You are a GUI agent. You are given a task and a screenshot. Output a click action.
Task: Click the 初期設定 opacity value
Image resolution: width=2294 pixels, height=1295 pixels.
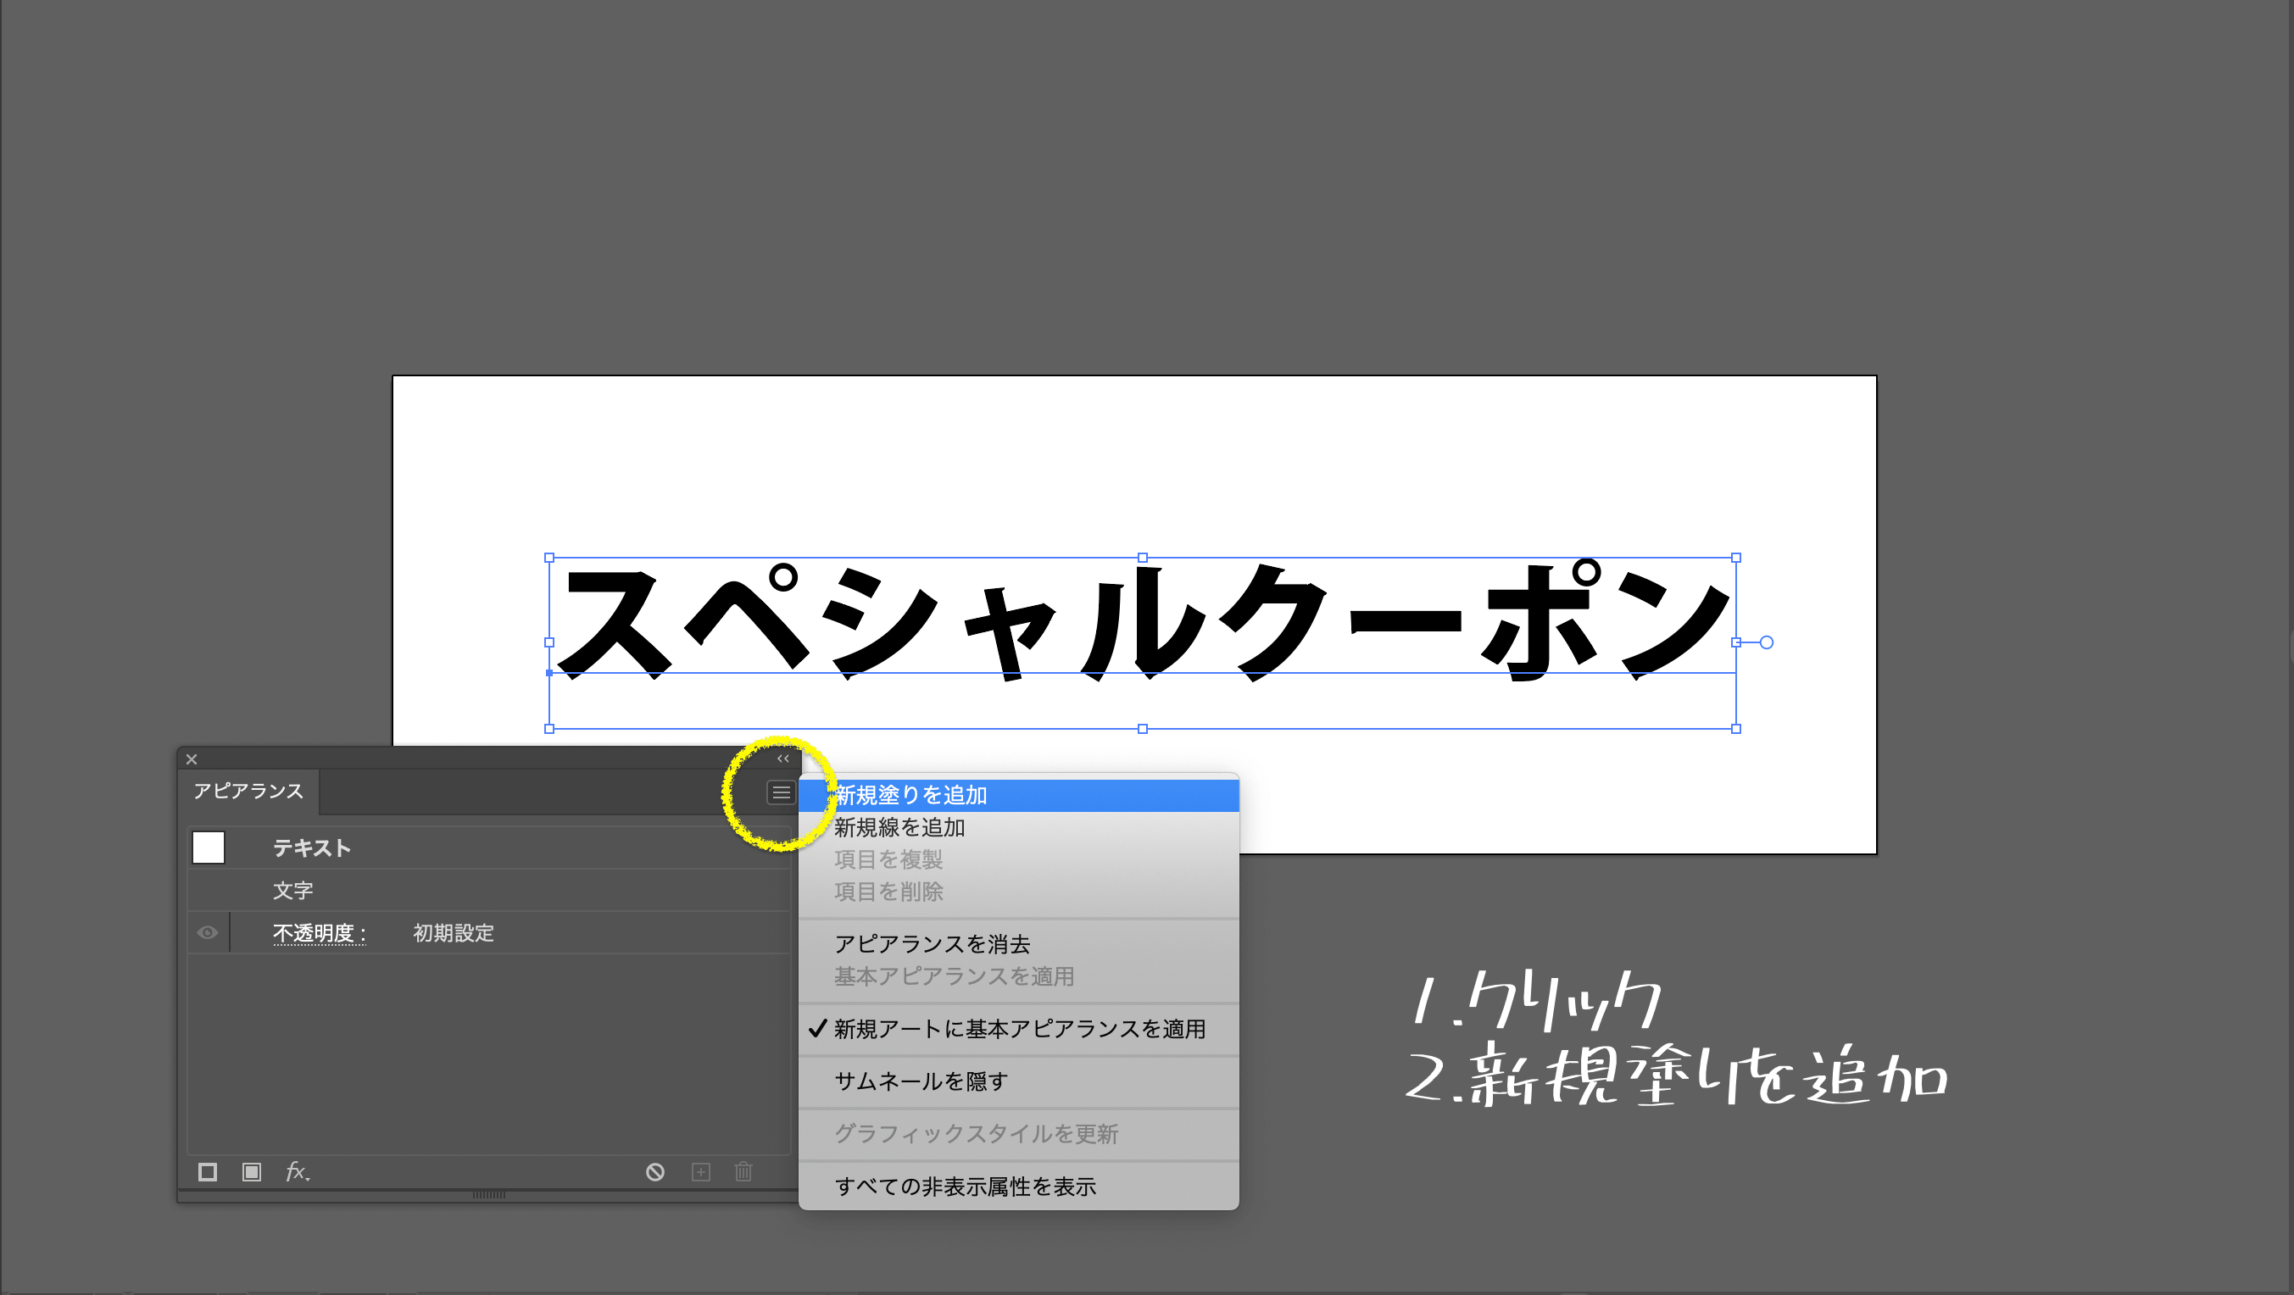[x=454, y=933]
